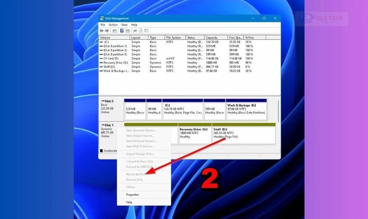Sort by the File System column header
Image resolution: width=368 pixels, height=219 pixels.
175,38
